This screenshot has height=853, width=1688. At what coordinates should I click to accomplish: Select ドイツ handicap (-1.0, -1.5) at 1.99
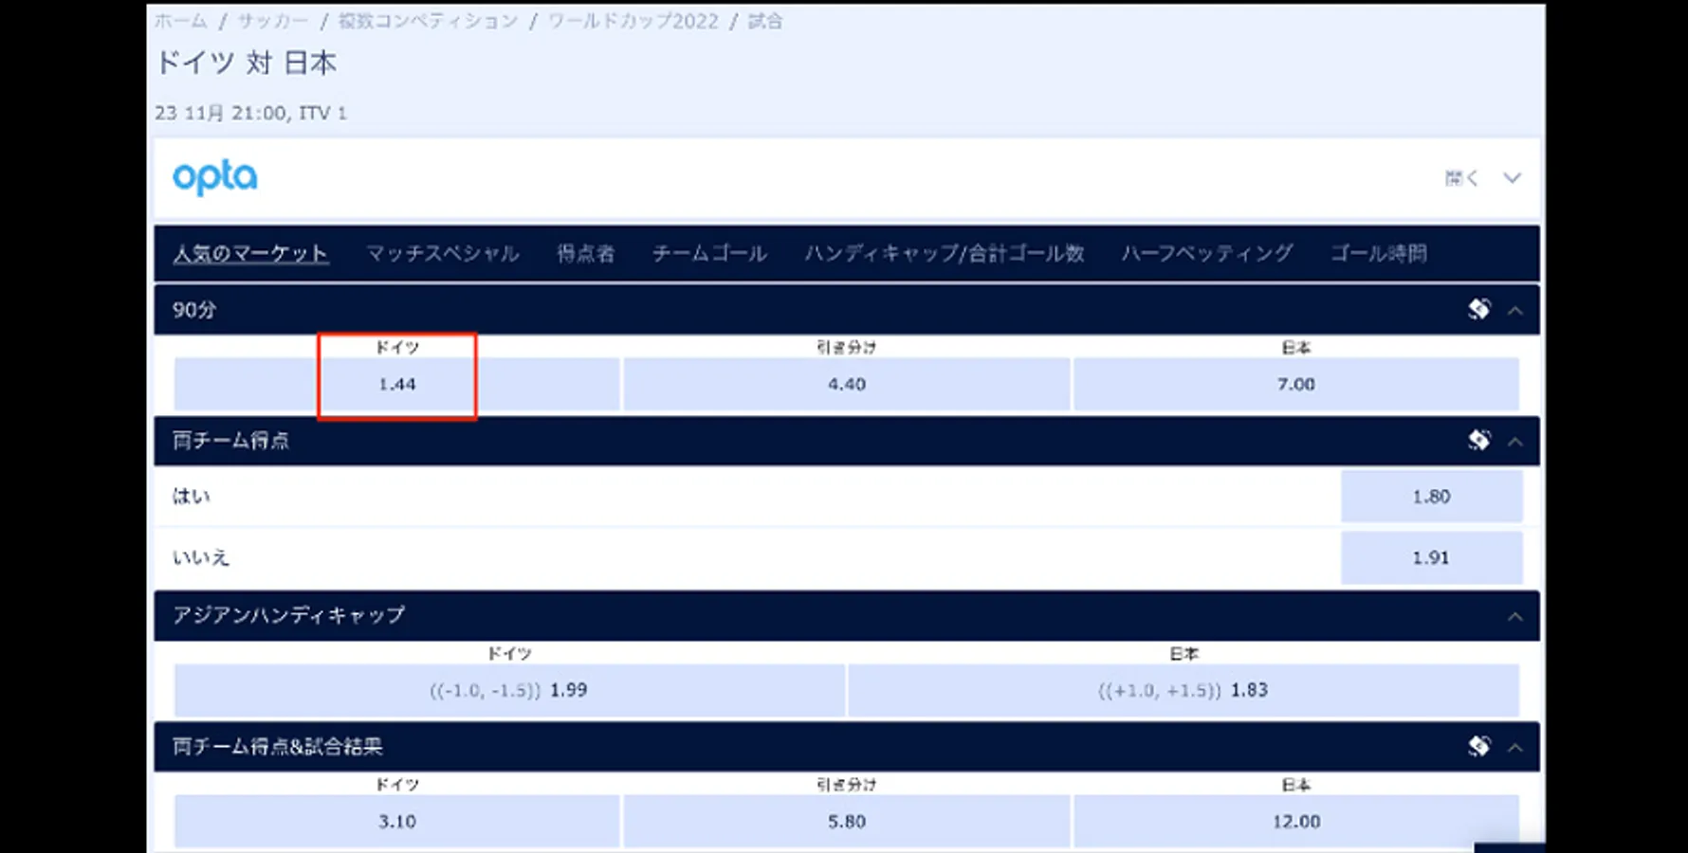click(x=509, y=690)
